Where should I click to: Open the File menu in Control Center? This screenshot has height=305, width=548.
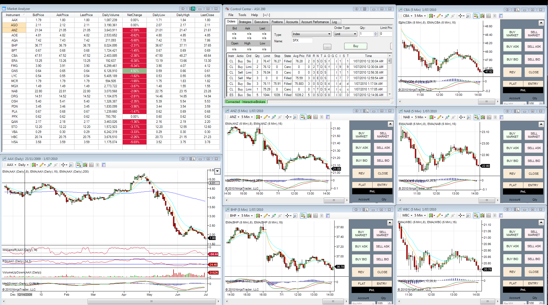231,15
